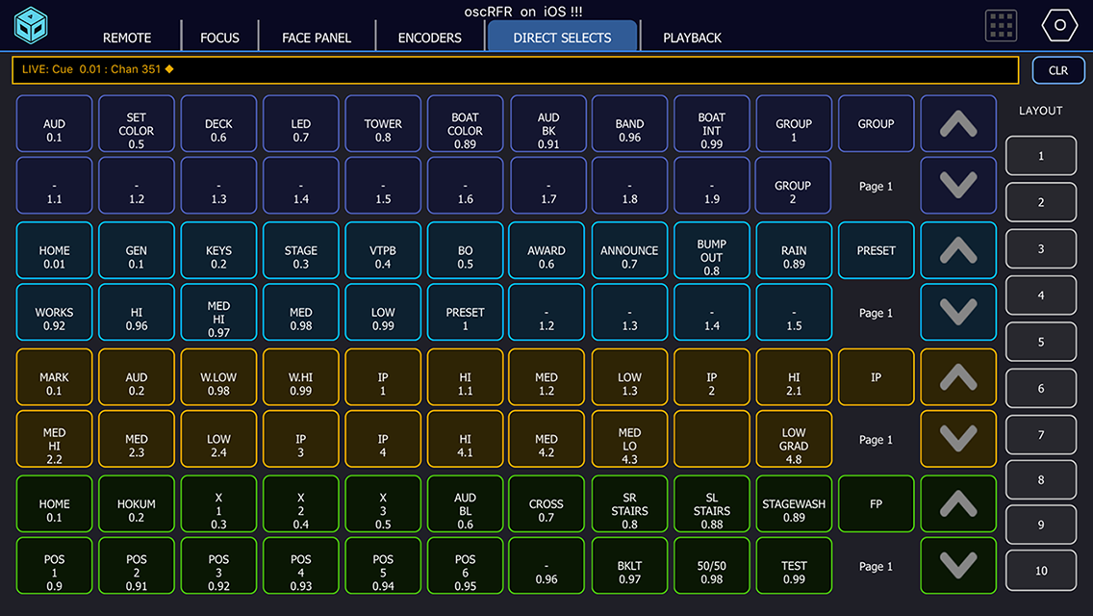The image size is (1093, 616).
Task: Select Layout 5 button
Action: [x=1041, y=342]
